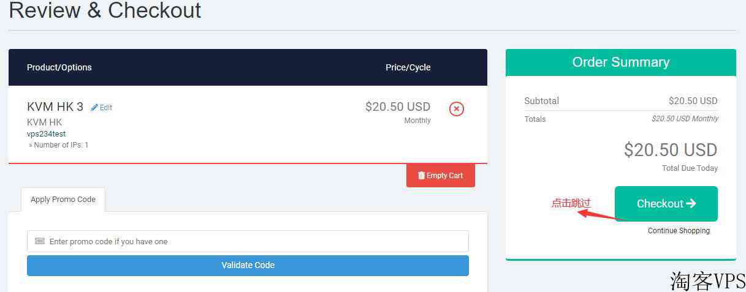Viewport: 746px width, 292px height.
Task: Click the Review & Checkout page heading
Action: [105, 10]
